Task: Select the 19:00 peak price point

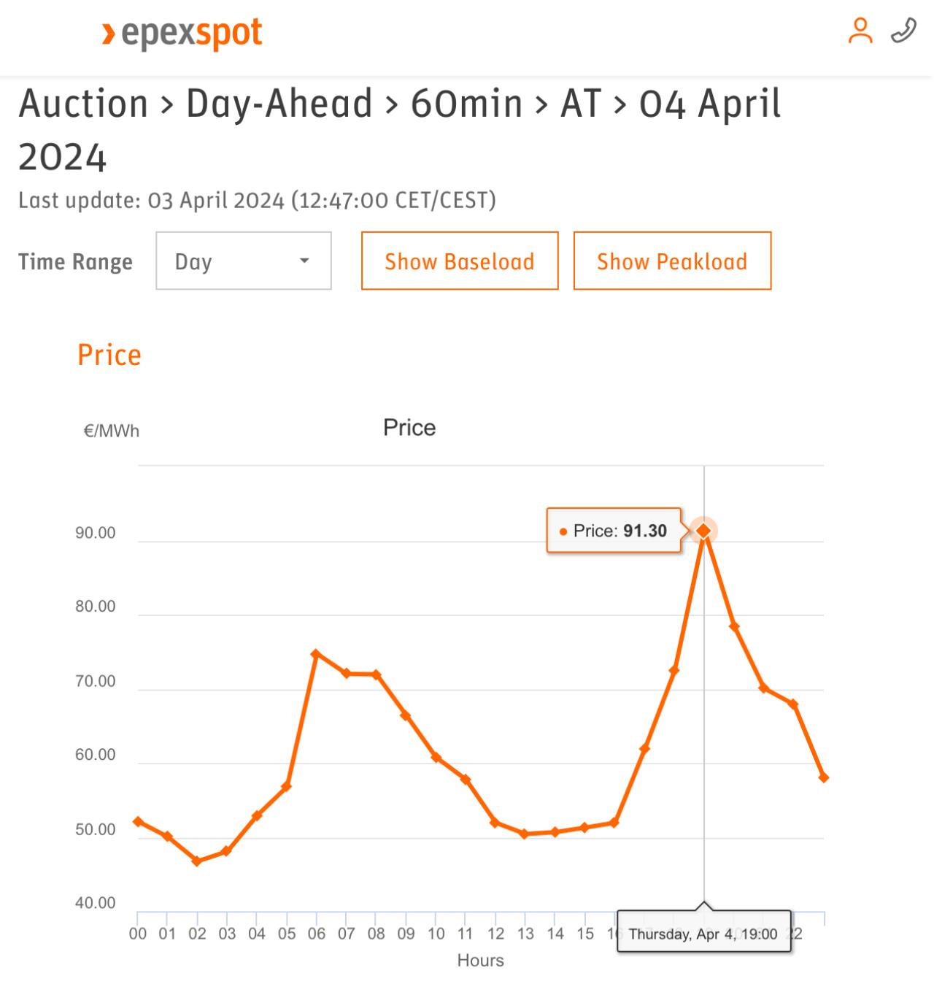Action: 703,531
